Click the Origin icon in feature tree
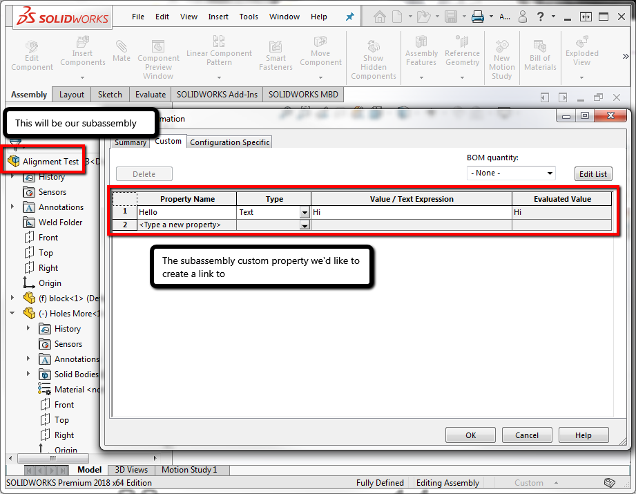This screenshot has height=494, width=636. pyautogui.click(x=29, y=283)
